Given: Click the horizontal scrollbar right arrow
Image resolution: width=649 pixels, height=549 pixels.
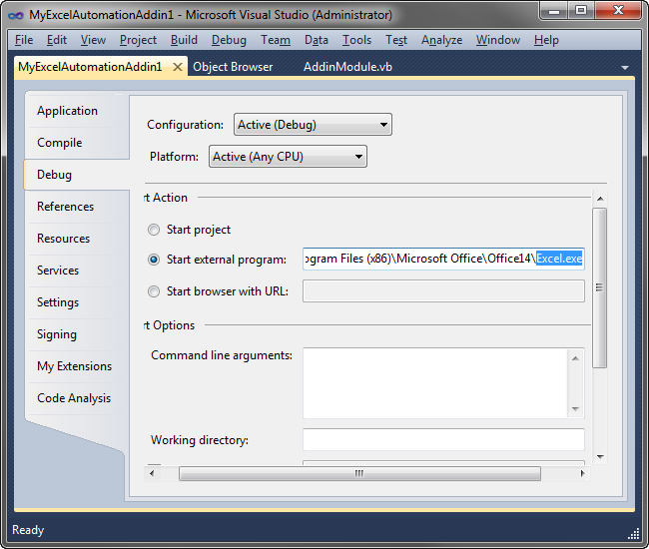Looking at the screenshot, I should [x=583, y=473].
